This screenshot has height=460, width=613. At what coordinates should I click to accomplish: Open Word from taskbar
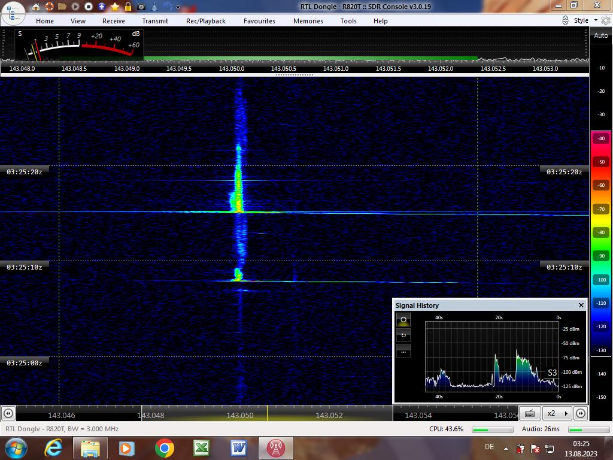coord(238,448)
